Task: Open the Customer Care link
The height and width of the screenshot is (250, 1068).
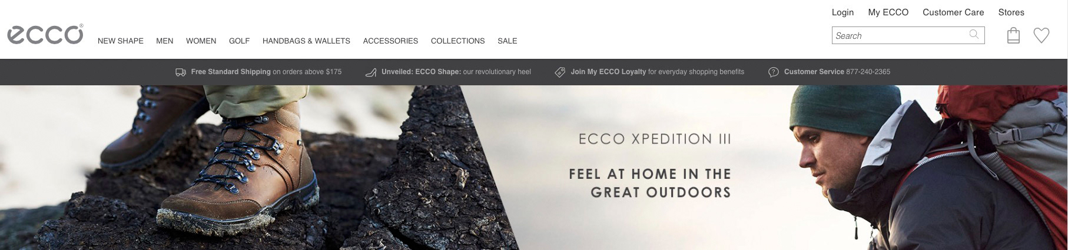Action: [x=953, y=12]
